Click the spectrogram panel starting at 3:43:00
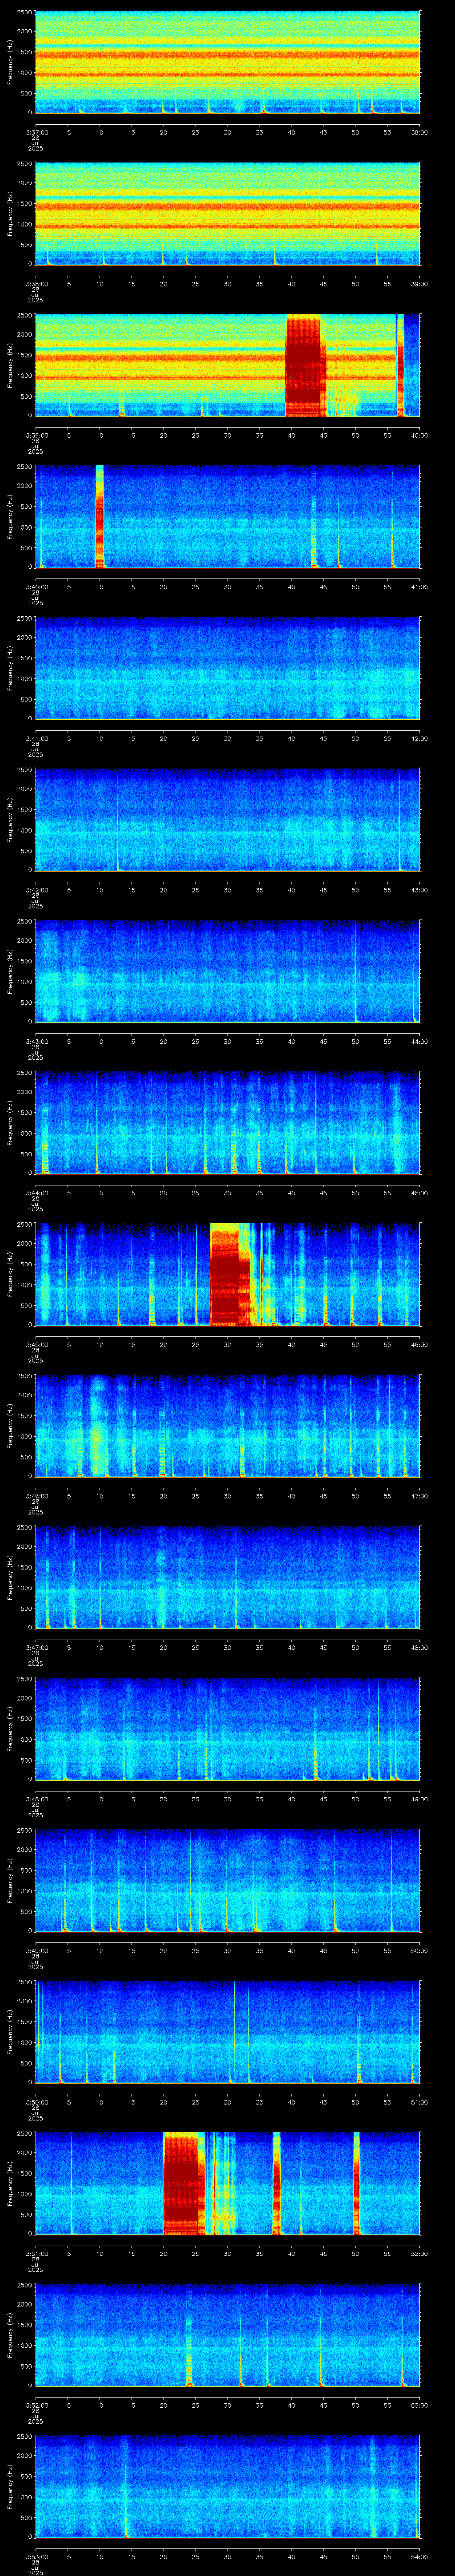The image size is (455, 2576). click(228, 971)
